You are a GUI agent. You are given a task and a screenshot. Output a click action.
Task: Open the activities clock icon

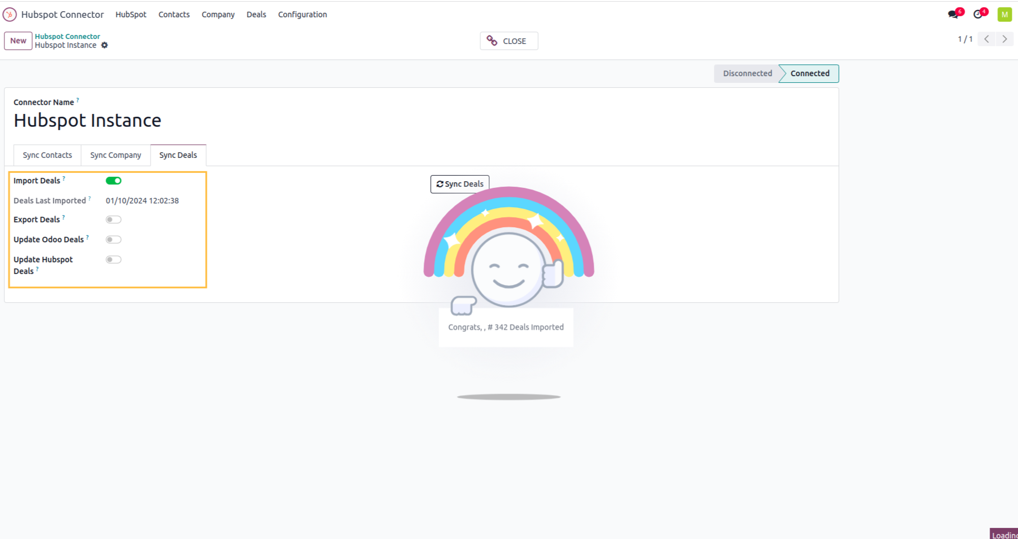point(979,14)
